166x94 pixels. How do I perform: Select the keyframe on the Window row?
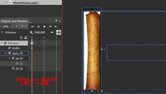click(x=32, y=43)
